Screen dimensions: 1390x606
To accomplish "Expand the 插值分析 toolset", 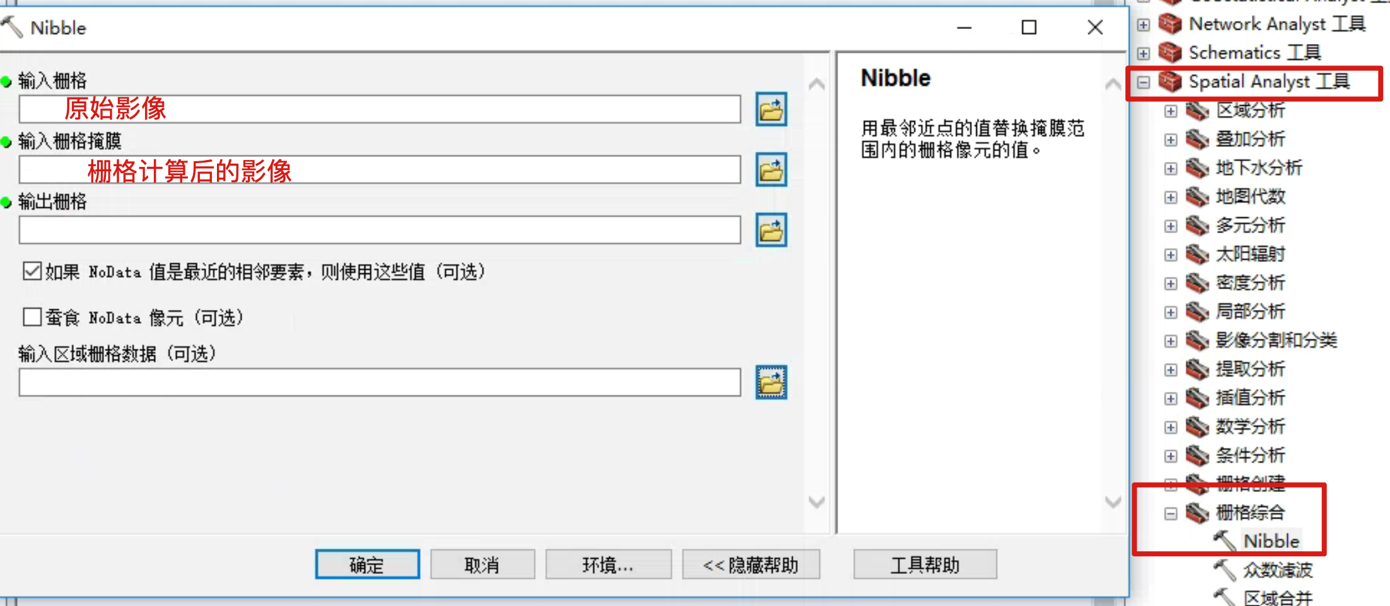I will (1171, 399).
